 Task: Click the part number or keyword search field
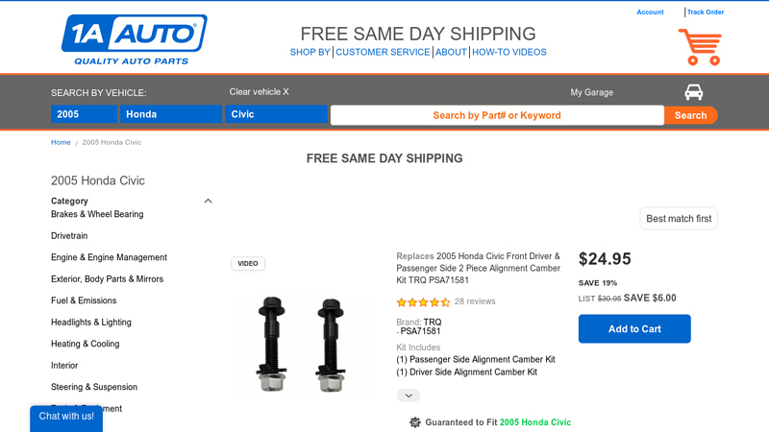tap(497, 115)
